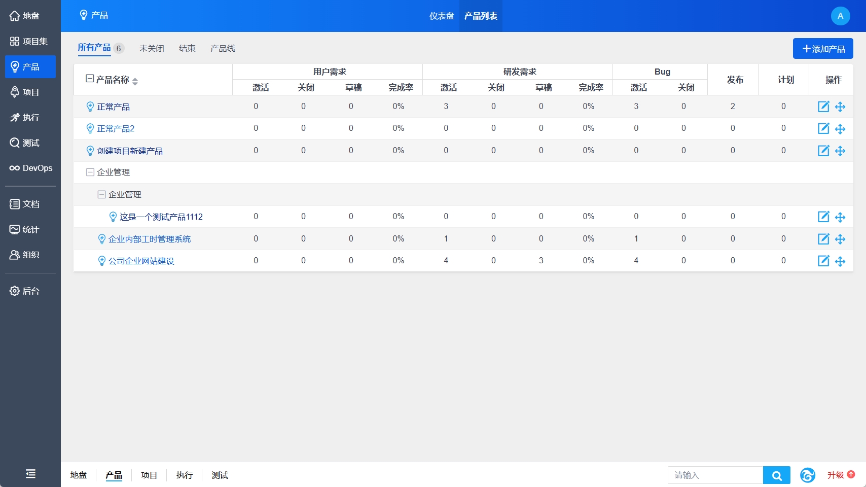The width and height of the screenshot is (866, 487).
Task: Open the 产品 header dropdown
Action: click(94, 15)
